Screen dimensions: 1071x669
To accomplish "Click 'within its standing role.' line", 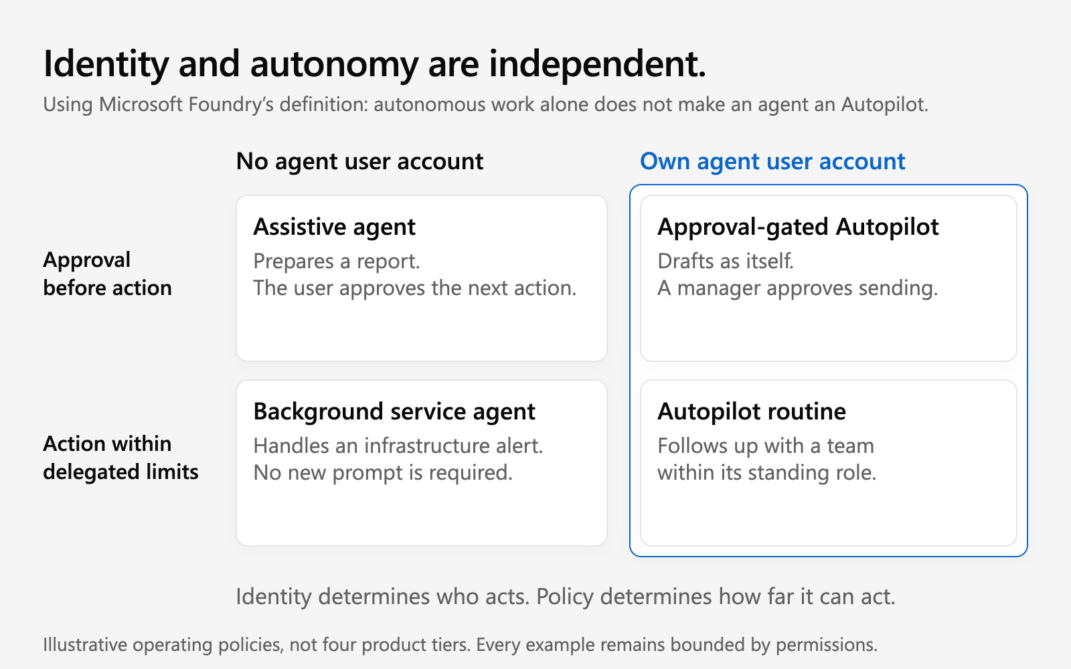I will [x=766, y=473].
